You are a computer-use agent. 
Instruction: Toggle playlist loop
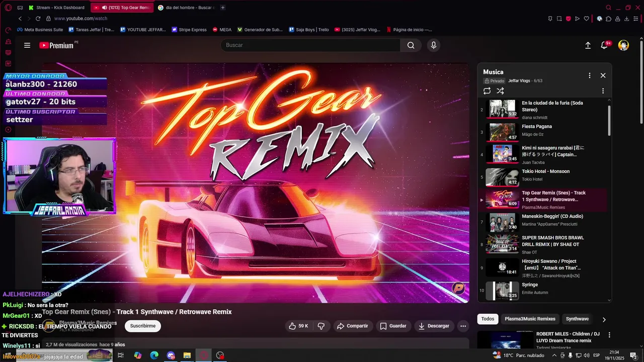click(x=487, y=91)
